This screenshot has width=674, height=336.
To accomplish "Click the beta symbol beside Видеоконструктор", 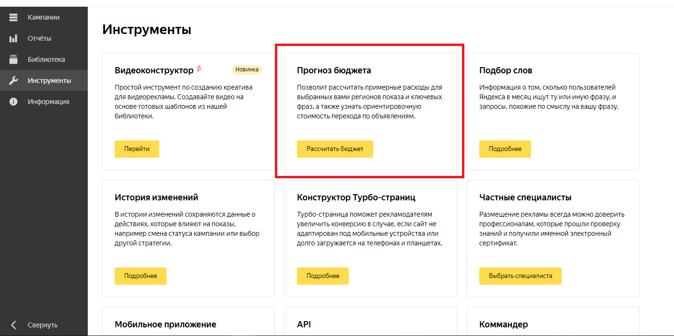I will (199, 69).
